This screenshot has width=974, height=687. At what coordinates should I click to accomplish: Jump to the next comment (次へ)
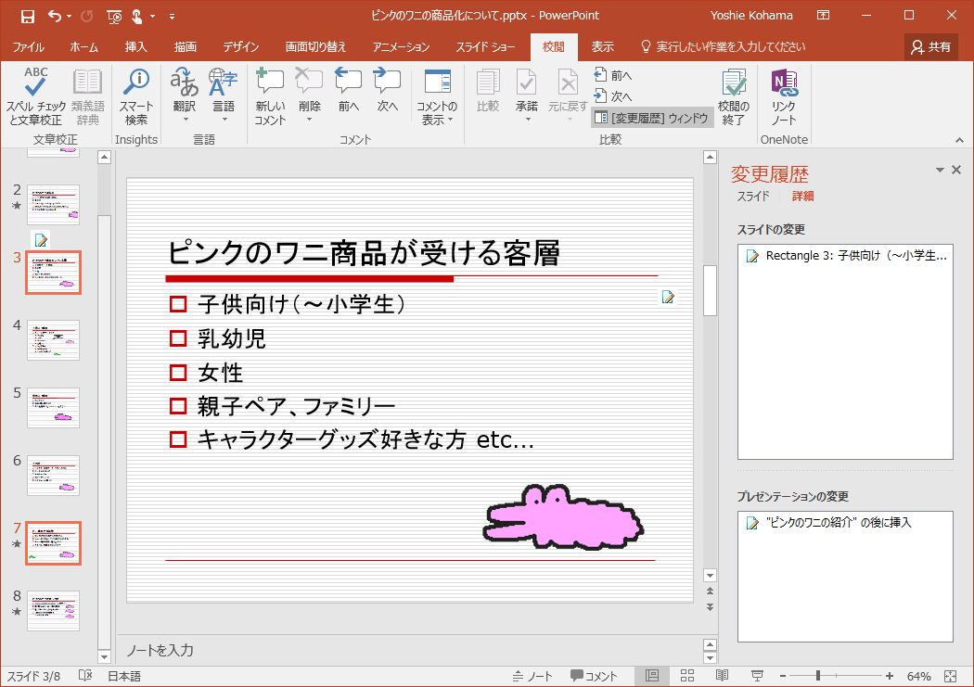(387, 91)
